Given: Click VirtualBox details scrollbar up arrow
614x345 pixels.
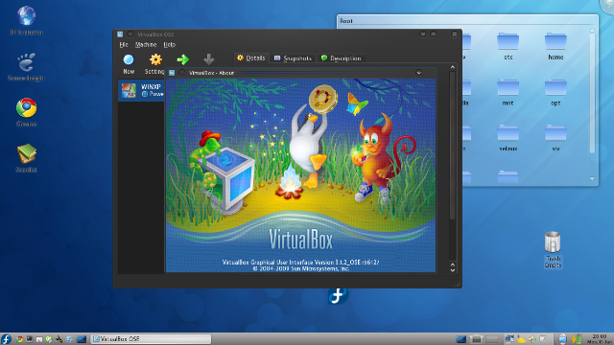Looking at the screenshot, I should click(453, 67).
